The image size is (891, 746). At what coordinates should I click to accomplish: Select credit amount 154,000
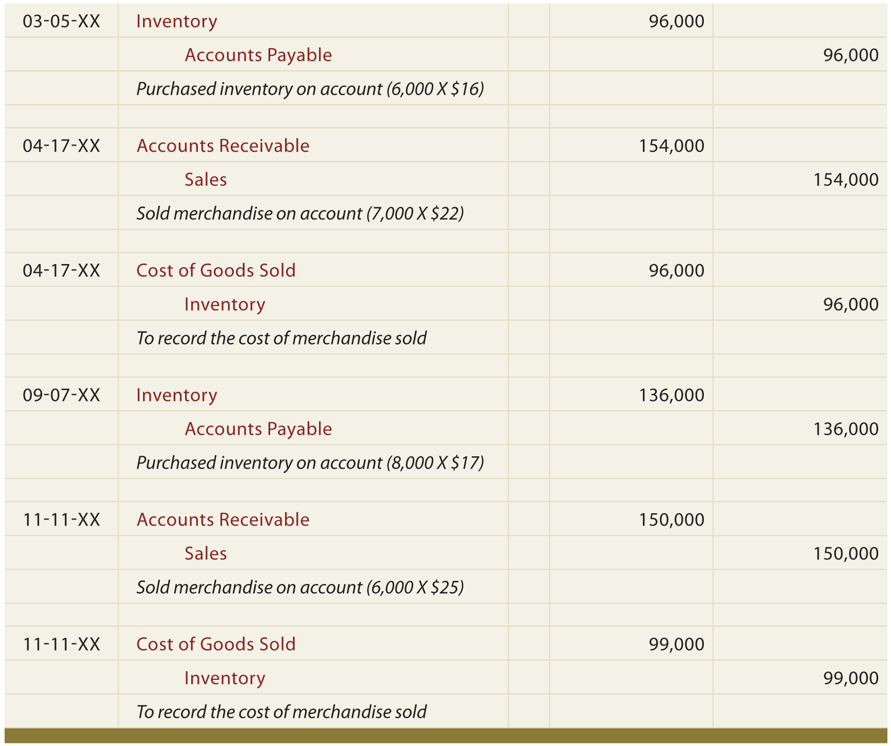846,180
